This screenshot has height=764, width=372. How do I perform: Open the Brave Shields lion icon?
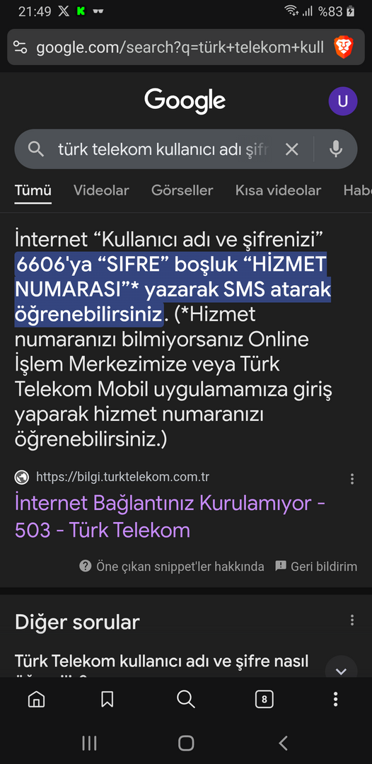point(343,47)
